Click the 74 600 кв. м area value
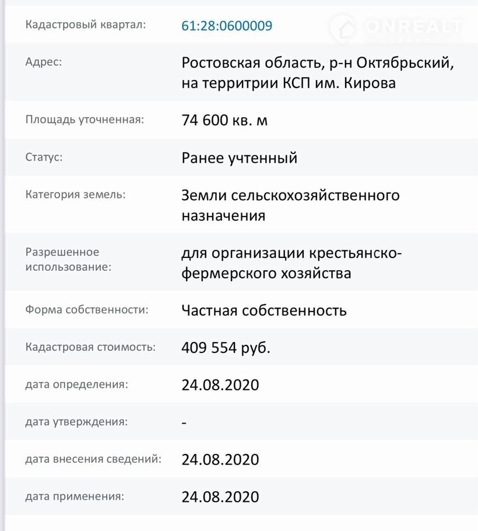 tap(224, 121)
